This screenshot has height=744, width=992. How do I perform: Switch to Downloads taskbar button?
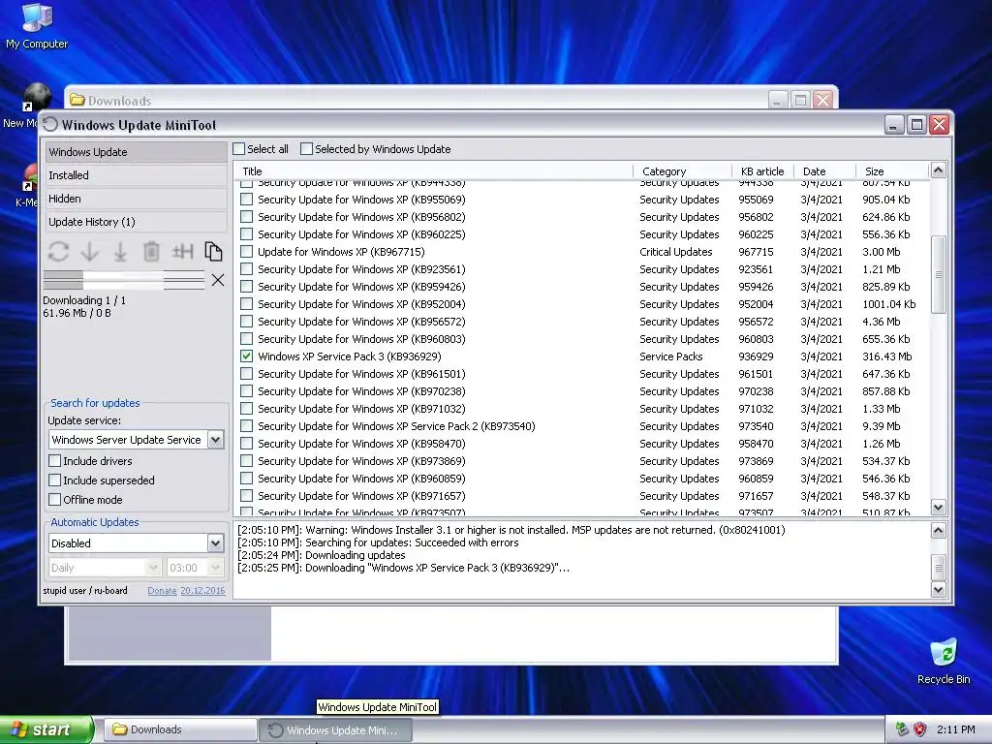tap(179, 729)
